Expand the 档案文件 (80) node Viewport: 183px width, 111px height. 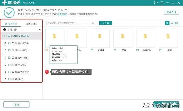coord(5,72)
